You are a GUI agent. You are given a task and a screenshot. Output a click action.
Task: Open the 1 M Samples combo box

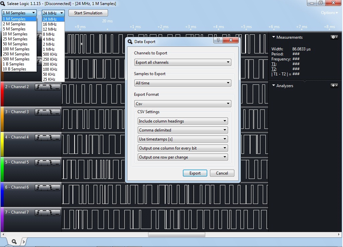click(x=19, y=13)
